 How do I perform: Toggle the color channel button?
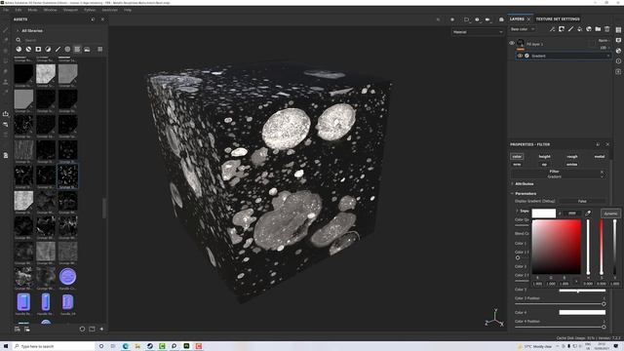pyautogui.click(x=517, y=156)
